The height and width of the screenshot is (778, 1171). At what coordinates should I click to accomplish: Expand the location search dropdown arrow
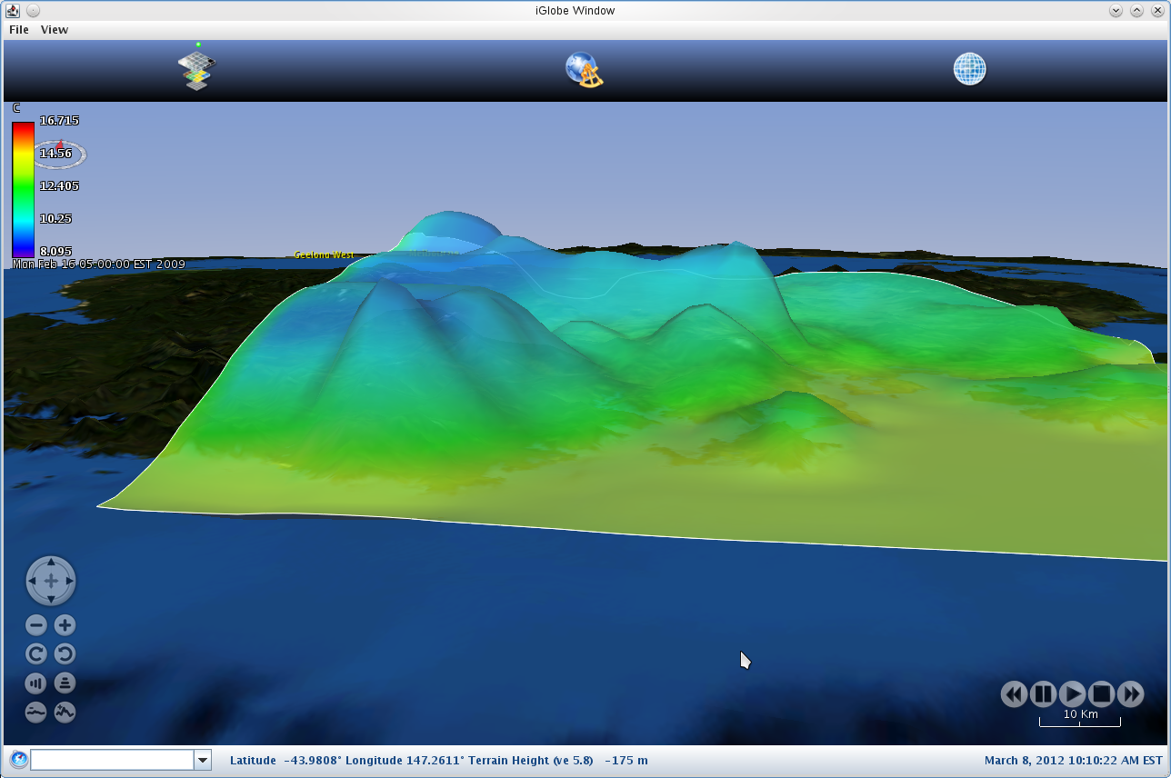click(203, 760)
